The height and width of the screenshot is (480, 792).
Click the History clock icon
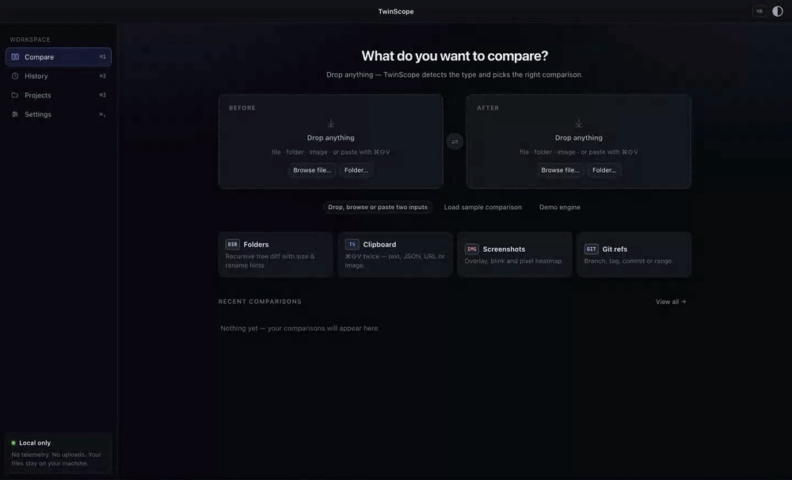(15, 76)
